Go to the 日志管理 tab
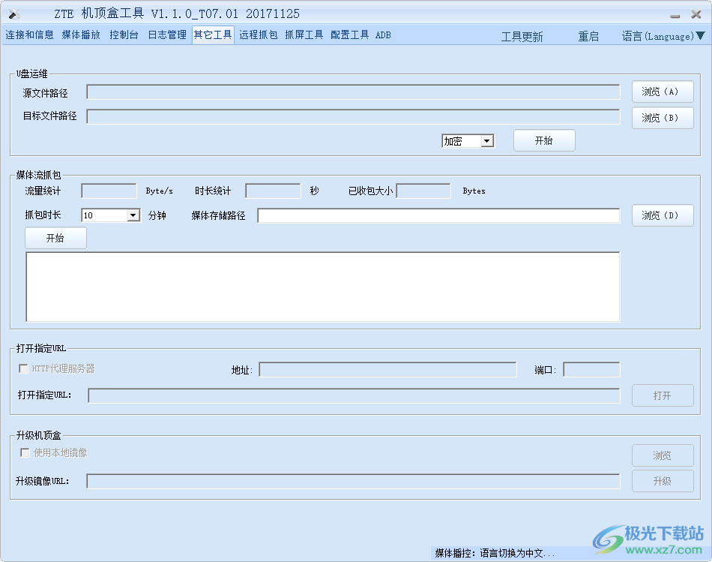The height and width of the screenshot is (562, 712). coord(167,35)
